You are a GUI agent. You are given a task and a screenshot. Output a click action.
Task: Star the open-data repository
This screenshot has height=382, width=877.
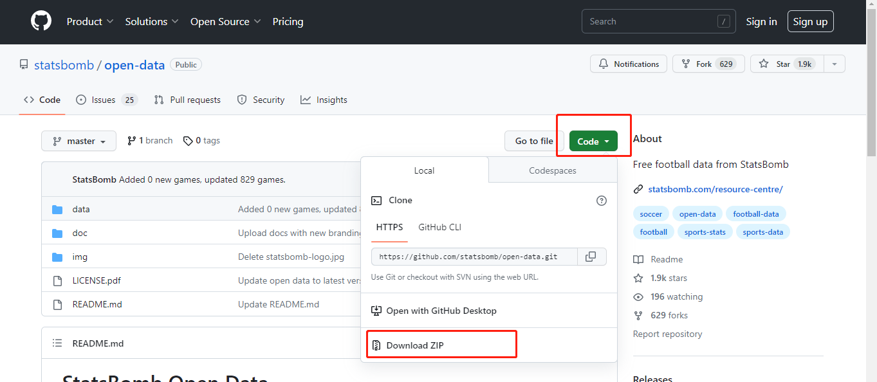click(786, 64)
